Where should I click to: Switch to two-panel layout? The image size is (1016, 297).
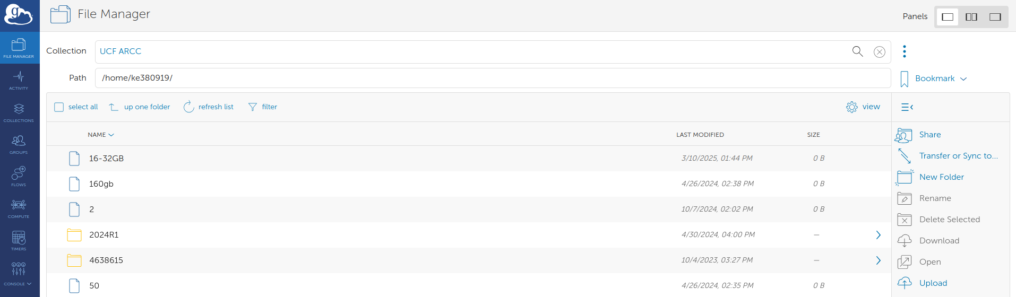click(x=971, y=17)
